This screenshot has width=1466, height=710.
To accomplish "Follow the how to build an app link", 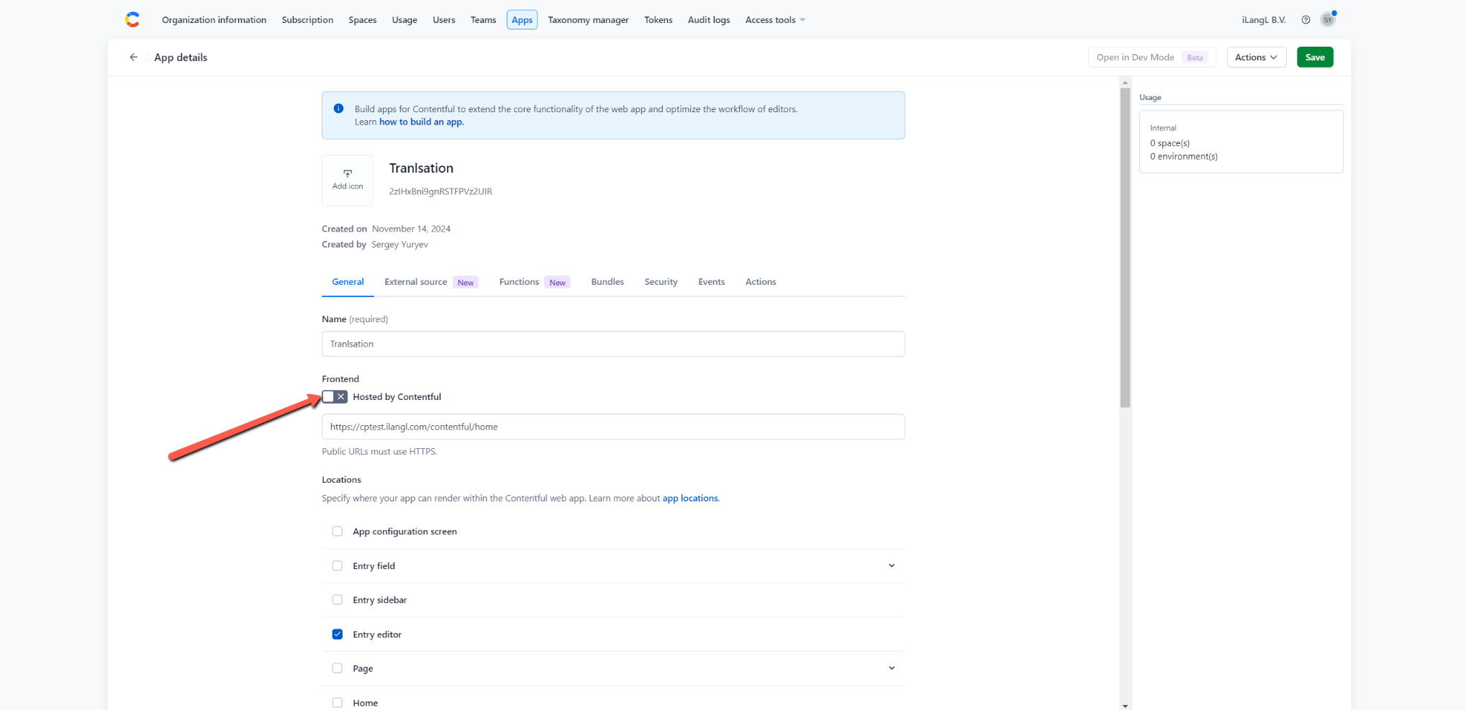I will [x=421, y=122].
